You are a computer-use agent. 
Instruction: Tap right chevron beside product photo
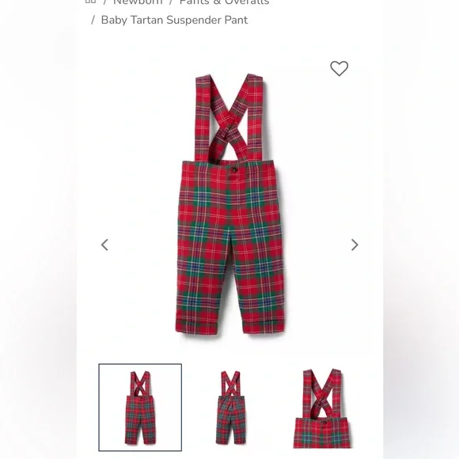(x=355, y=245)
